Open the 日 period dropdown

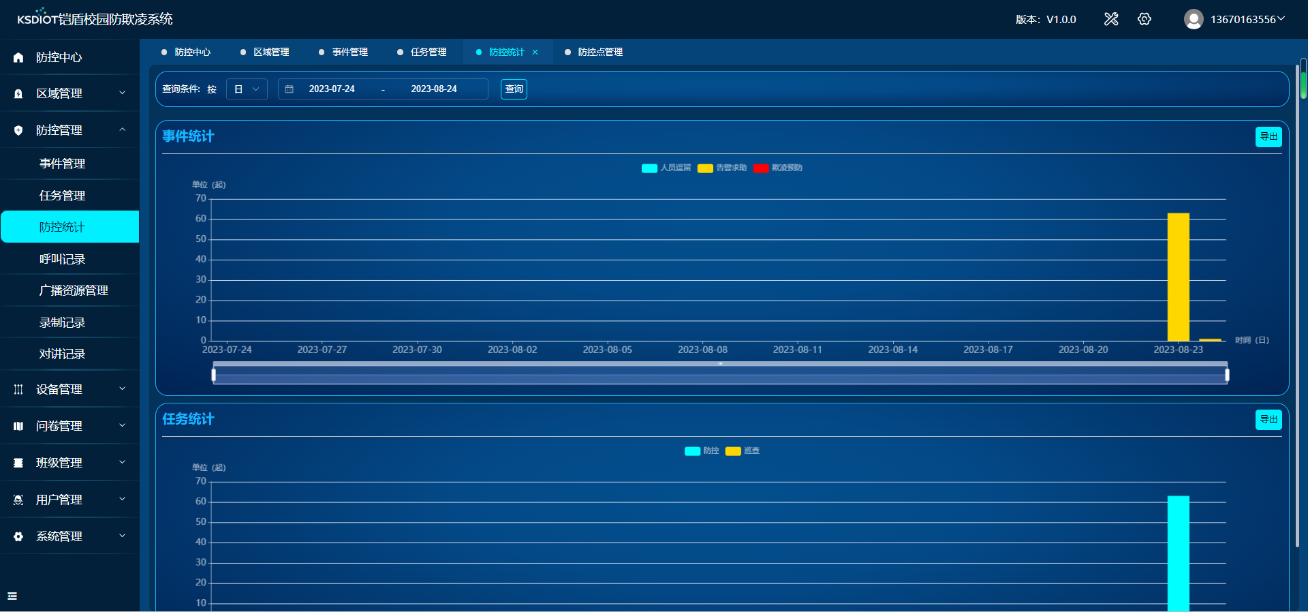(x=247, y=89)
